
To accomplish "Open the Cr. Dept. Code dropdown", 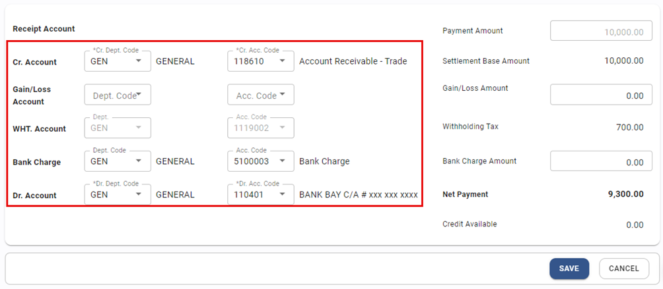I will [139, 61].
